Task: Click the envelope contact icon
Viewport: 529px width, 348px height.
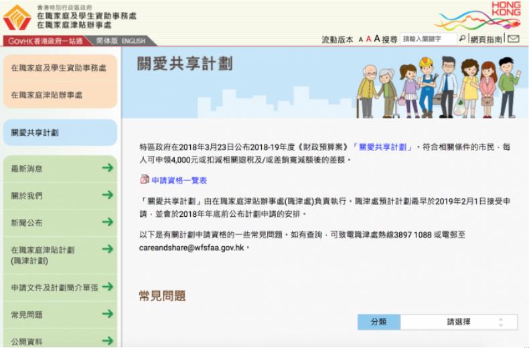Action: coord(513,39)
